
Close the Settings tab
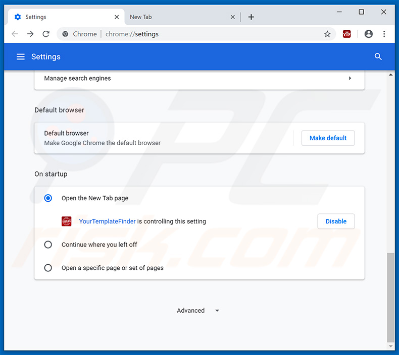coord(117,17)
